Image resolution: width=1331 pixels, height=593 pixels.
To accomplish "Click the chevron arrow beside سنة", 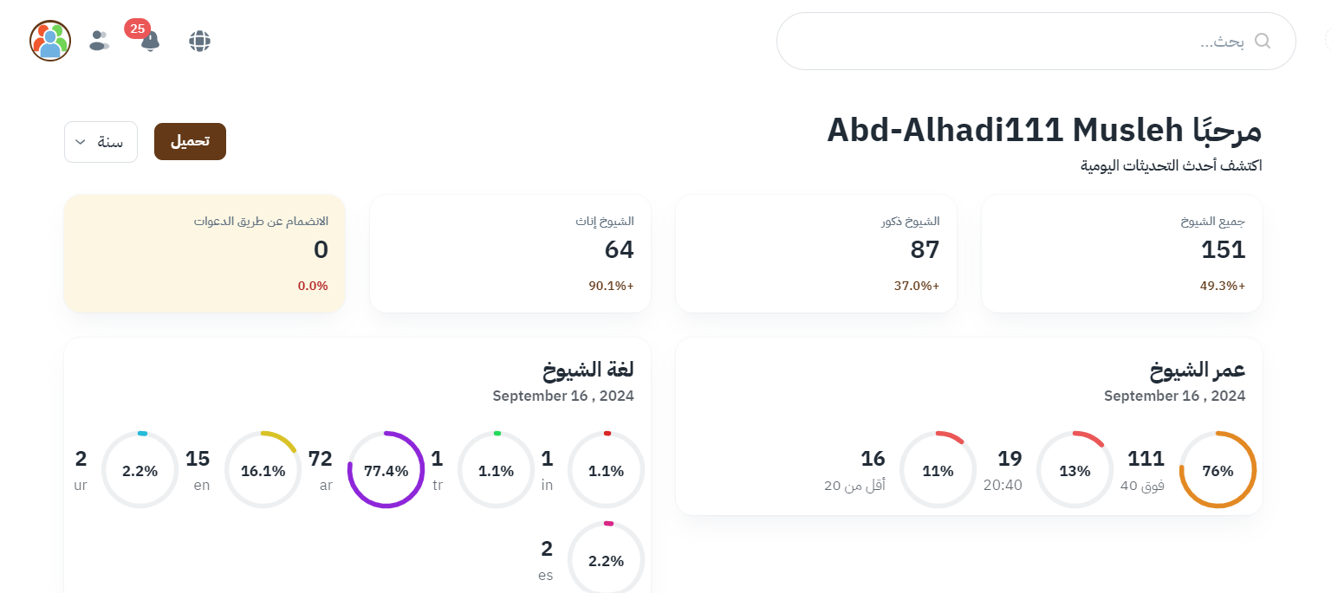I will coord(81,142).
